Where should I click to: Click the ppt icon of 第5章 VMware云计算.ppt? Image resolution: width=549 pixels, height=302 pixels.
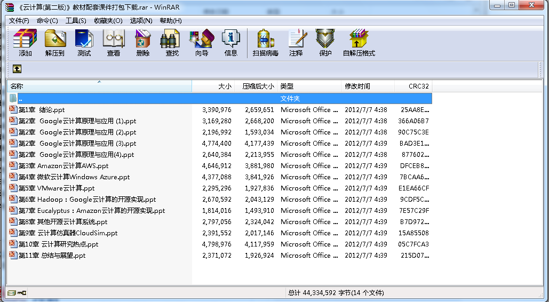[x=13, y=188]
